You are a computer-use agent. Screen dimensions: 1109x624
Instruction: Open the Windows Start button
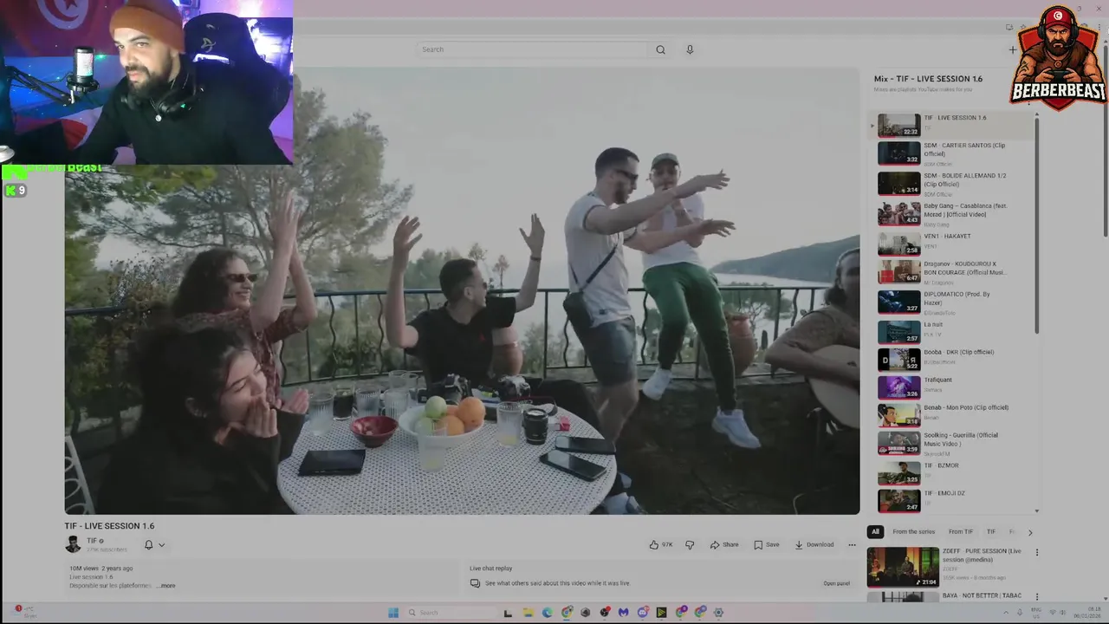(392, 613)
